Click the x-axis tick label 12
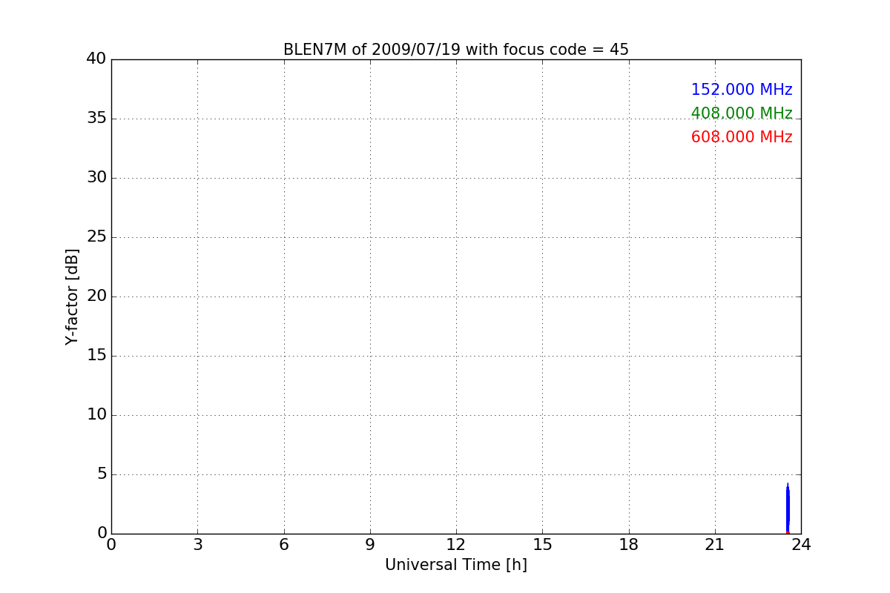 click(456, 545)
